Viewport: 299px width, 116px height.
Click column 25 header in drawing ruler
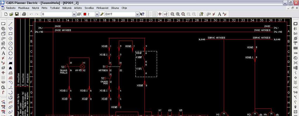(x=169, y=20)
